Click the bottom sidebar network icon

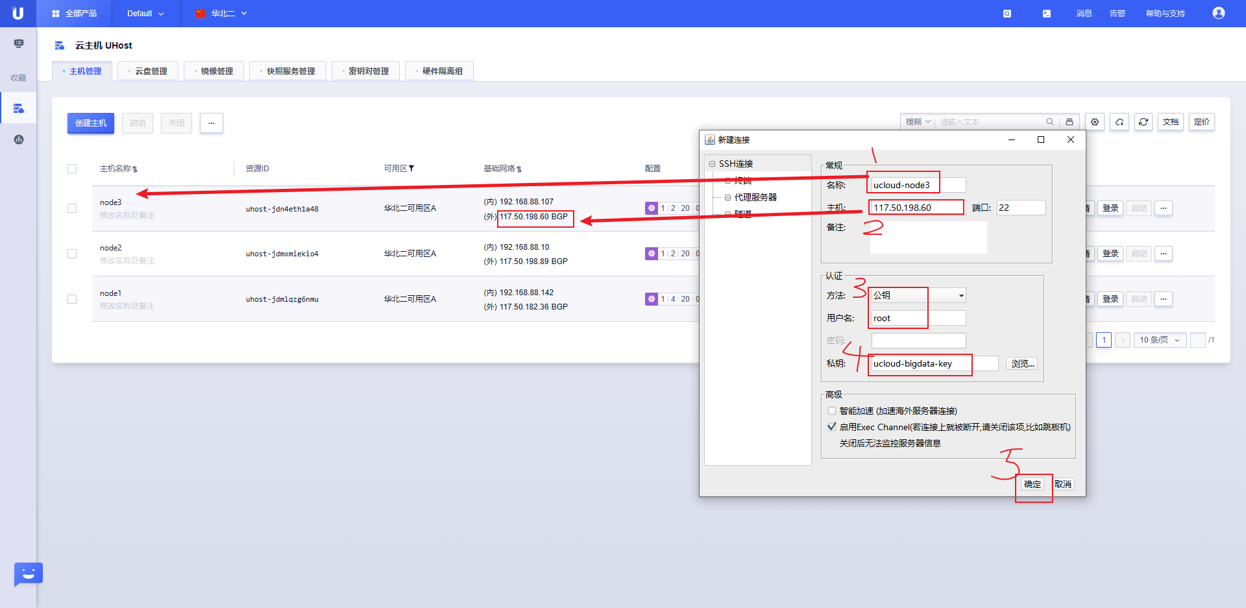18,140
